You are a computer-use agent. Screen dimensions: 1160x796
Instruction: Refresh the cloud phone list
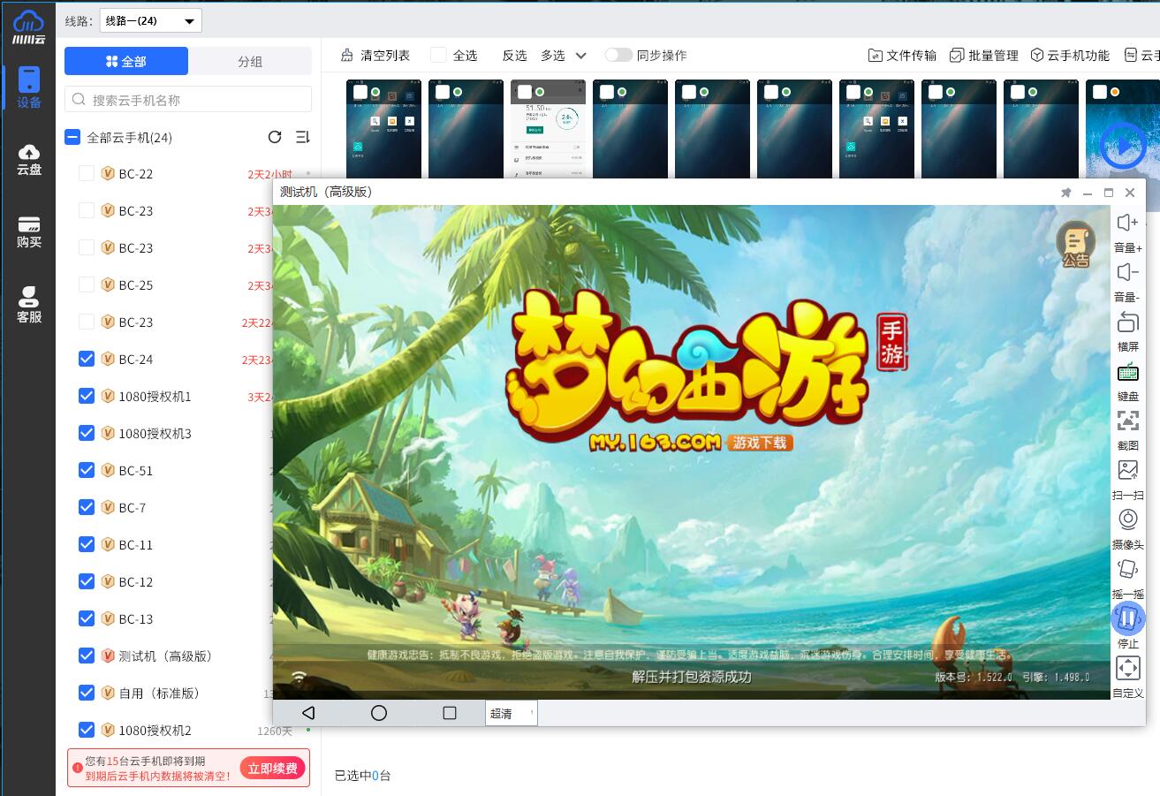pos(275,137)
